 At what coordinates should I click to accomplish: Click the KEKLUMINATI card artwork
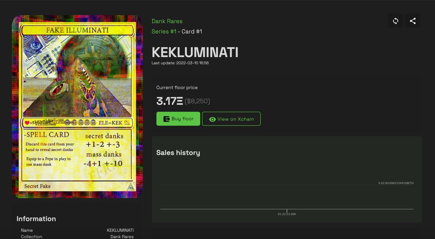tap(77, 106)
